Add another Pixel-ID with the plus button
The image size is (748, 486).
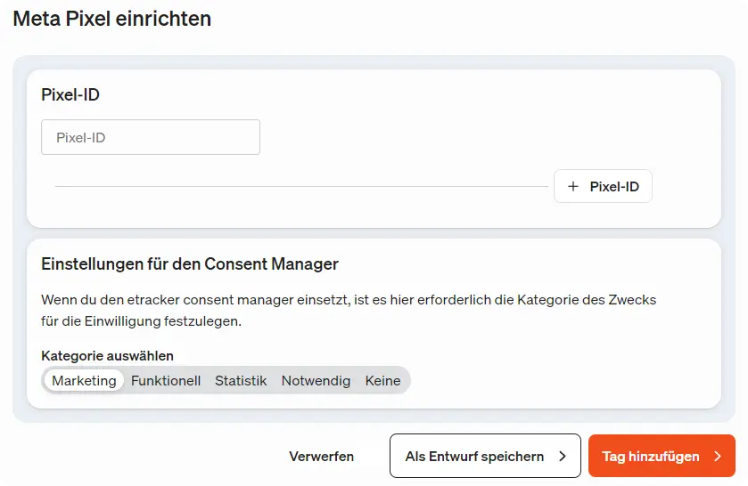point(603,186)
